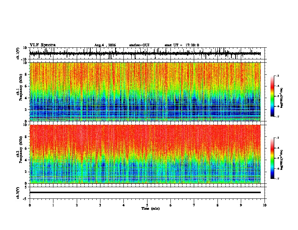
Task: Click the color bar beside the ch.1 spectrogram
Action: coord(272,96)
